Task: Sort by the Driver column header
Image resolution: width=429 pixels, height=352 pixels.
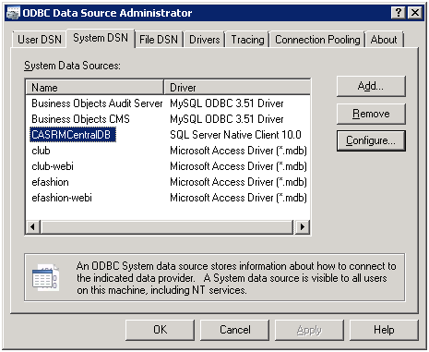Action: 237,88
